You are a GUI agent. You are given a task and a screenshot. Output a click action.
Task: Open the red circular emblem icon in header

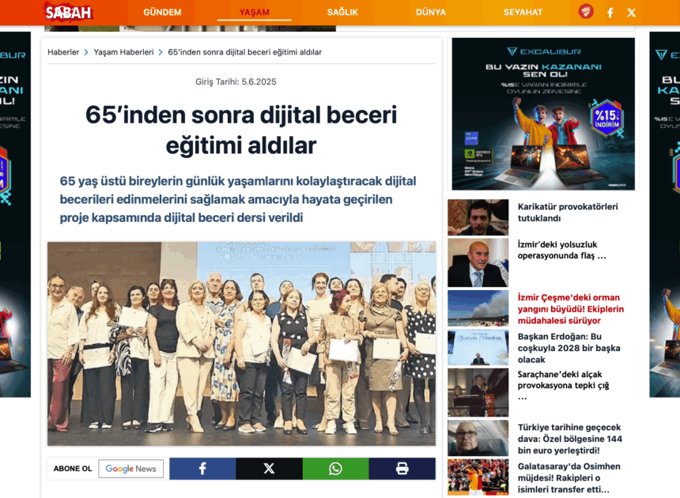click(x=586, y=12)
